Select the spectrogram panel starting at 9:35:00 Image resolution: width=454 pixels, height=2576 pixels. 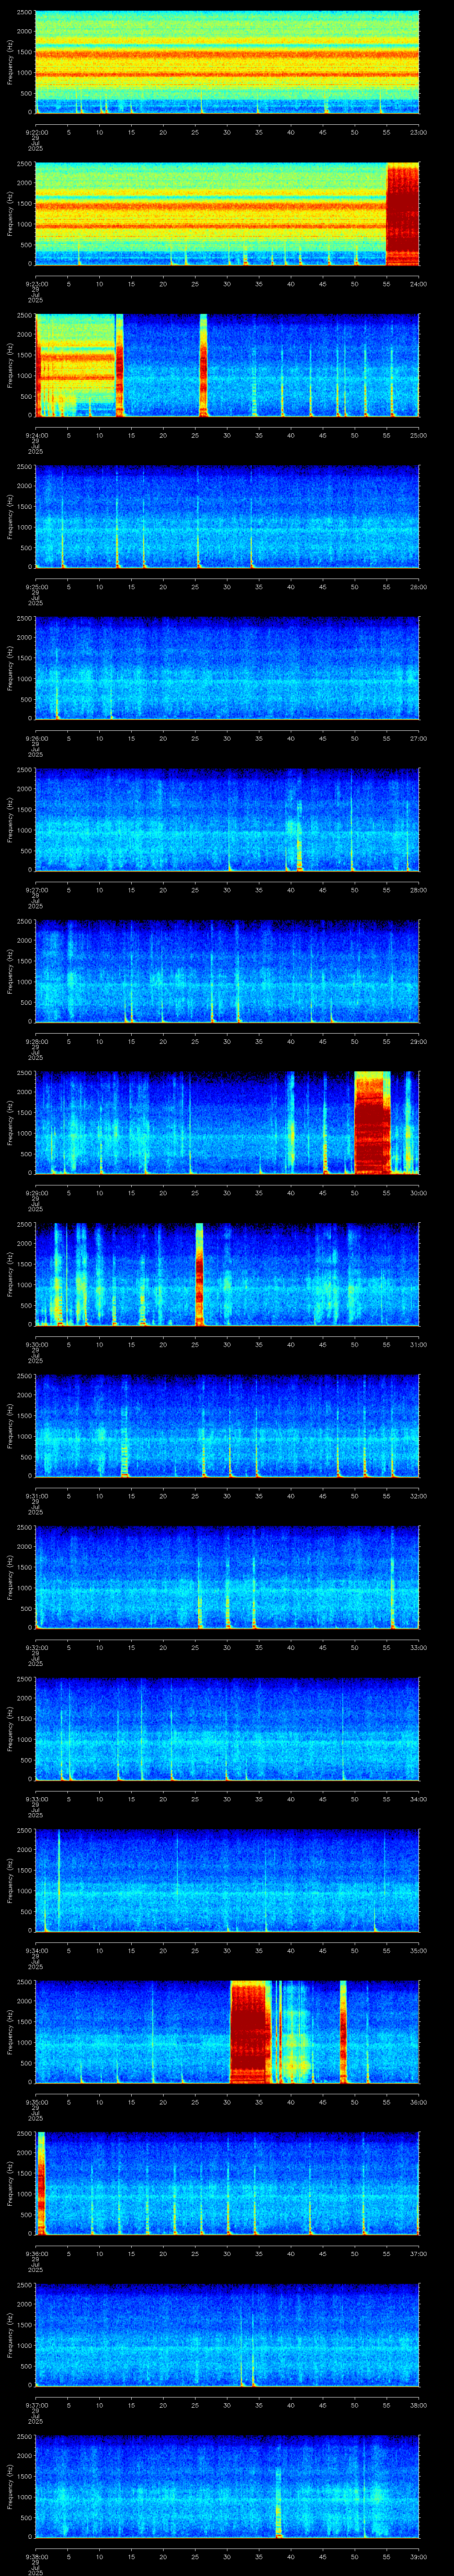227,2032
